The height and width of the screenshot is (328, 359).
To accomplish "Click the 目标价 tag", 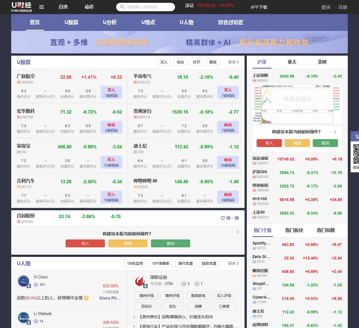I will point(147,306).
